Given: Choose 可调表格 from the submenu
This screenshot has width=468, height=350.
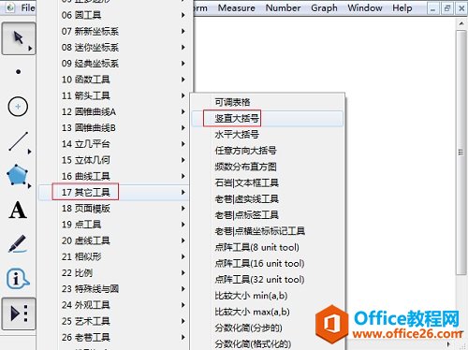Looking at the screenshot, I should click(x=268, y=102).
